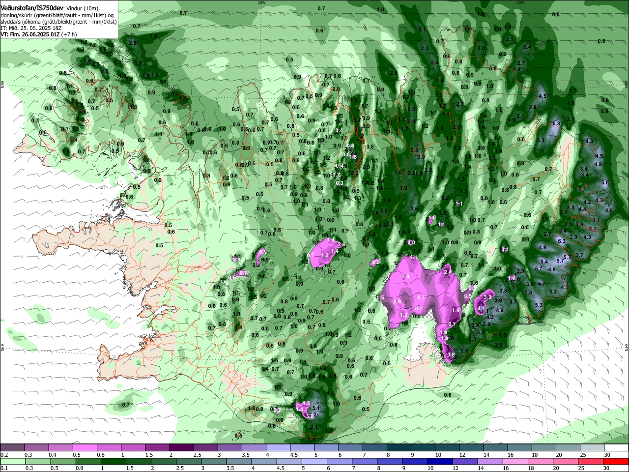Choose pale grey snow swatch between 20 and 25
Screen dimensions: 629x472
click(x=568, y=448)
